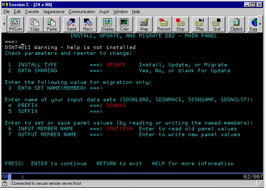The height and width of the screenshot is (191, 266).
Task: Click INPUT MEMBER NAME field showing DSNTIDXA
Action: click(x=119, y=129)
